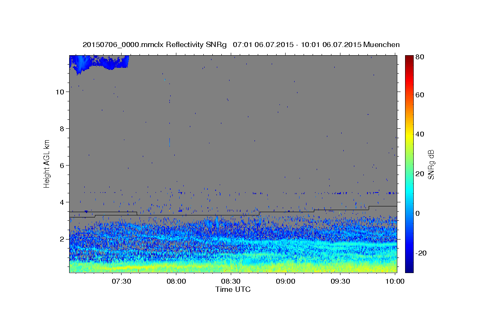Click the 'SNRg dB' colorbar label
This screenshot has height=327, width=491.
point(430,164)
